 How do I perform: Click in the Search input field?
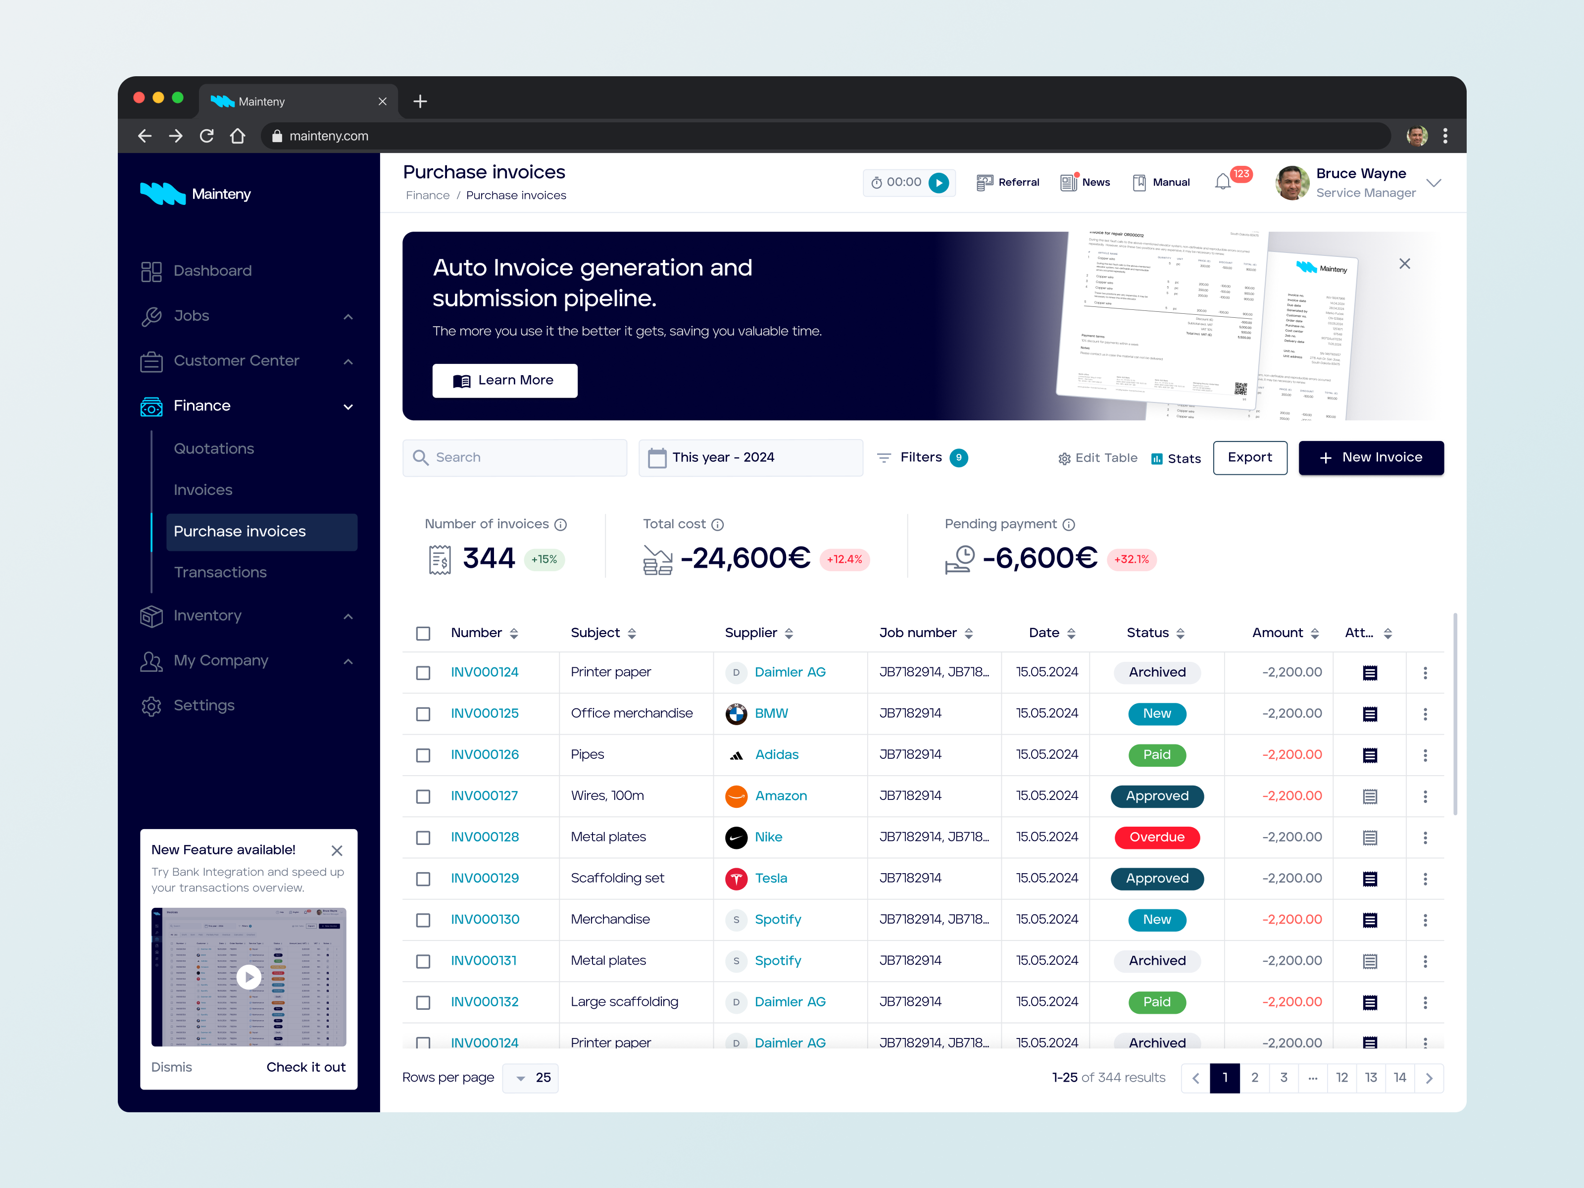tap(514, 457)
